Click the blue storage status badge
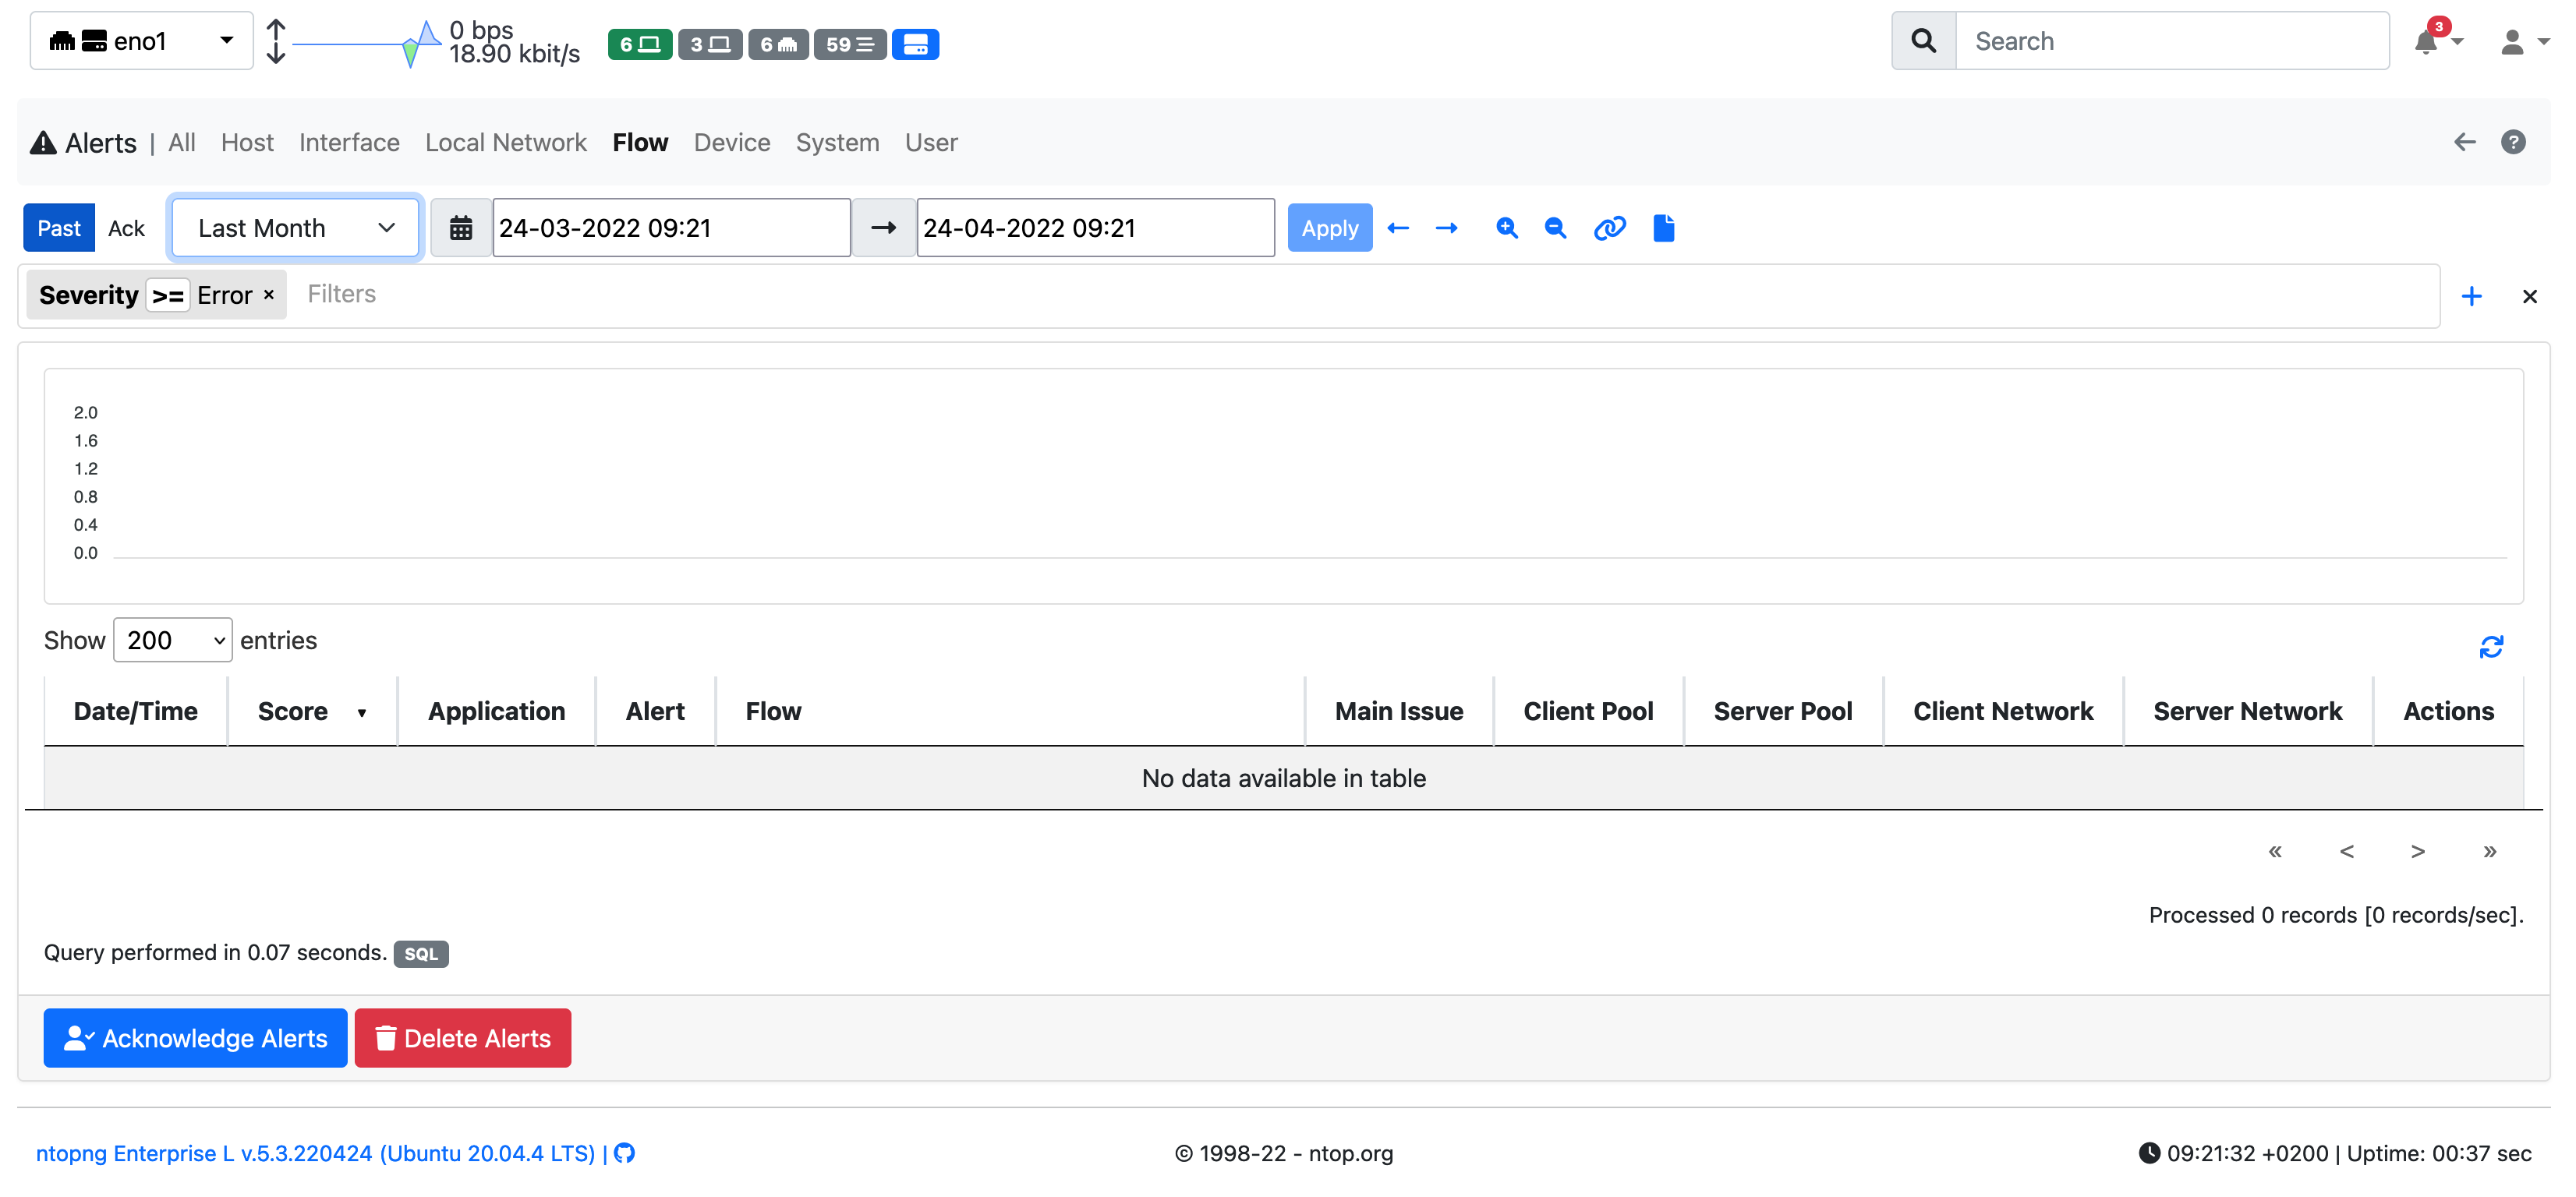Image resolution: width=2576 pixels, height=1197 pixels. tap(915, 44)
